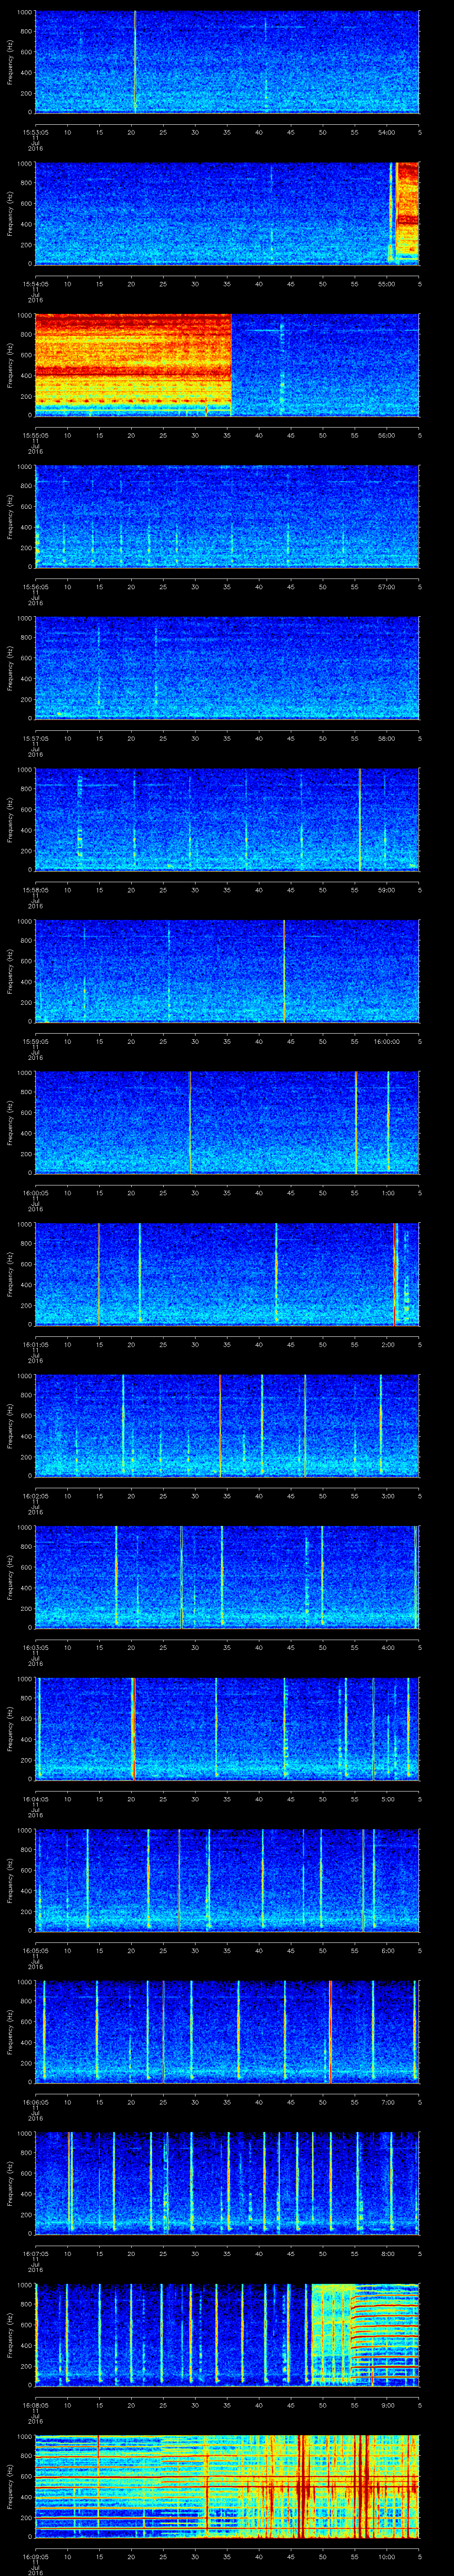Click the 15:55:05 start timestamp label
454x2576 pixels.
point(35,435)
